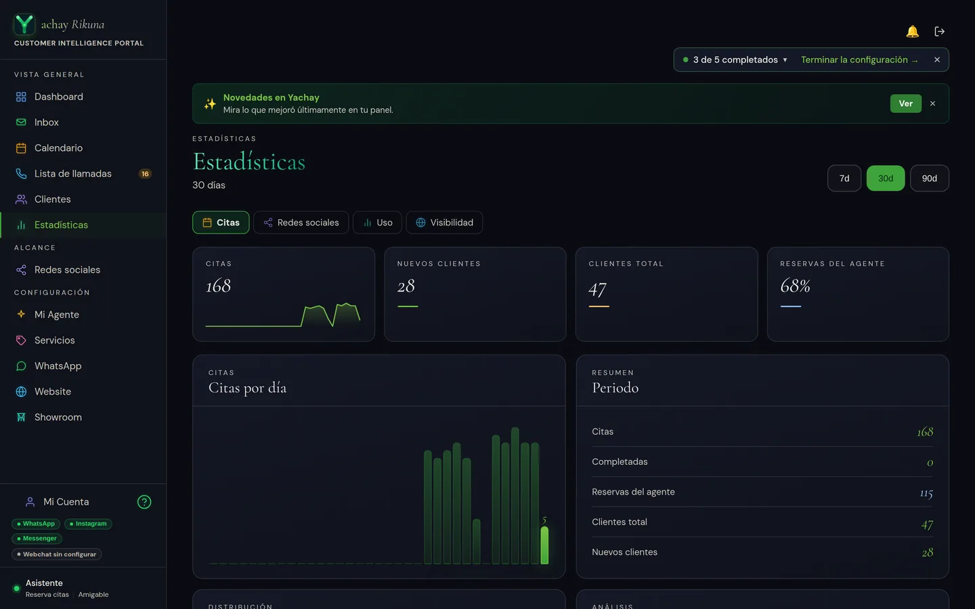
Task: Click the Yachay Rikuna logo icon
Action: click(24, 24)
